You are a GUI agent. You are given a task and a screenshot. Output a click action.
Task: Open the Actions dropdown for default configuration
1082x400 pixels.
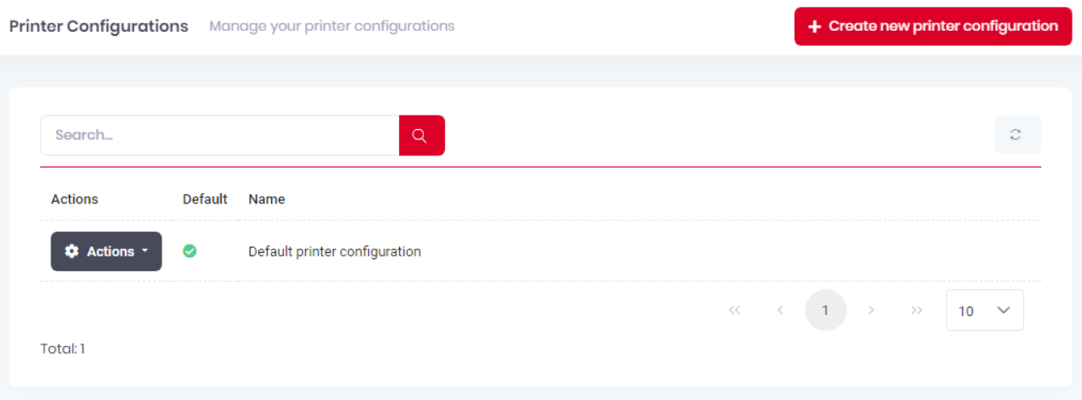(106, 251)
